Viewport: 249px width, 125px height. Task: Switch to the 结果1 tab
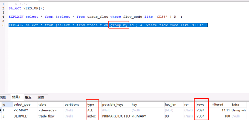click(16, 97)
